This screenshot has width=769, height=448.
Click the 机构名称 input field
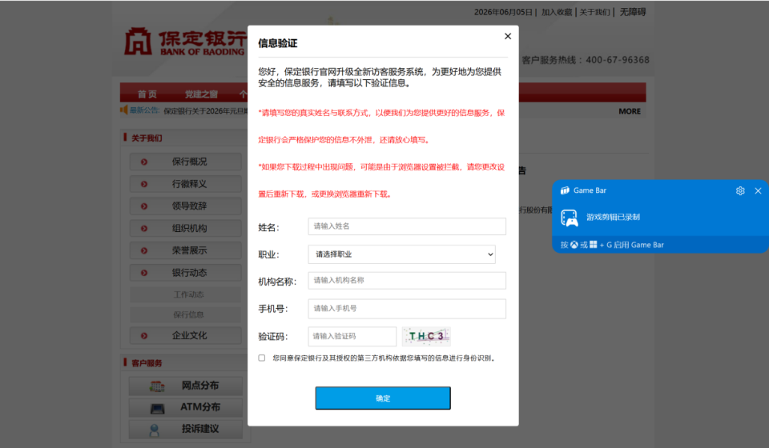point(407,281)
